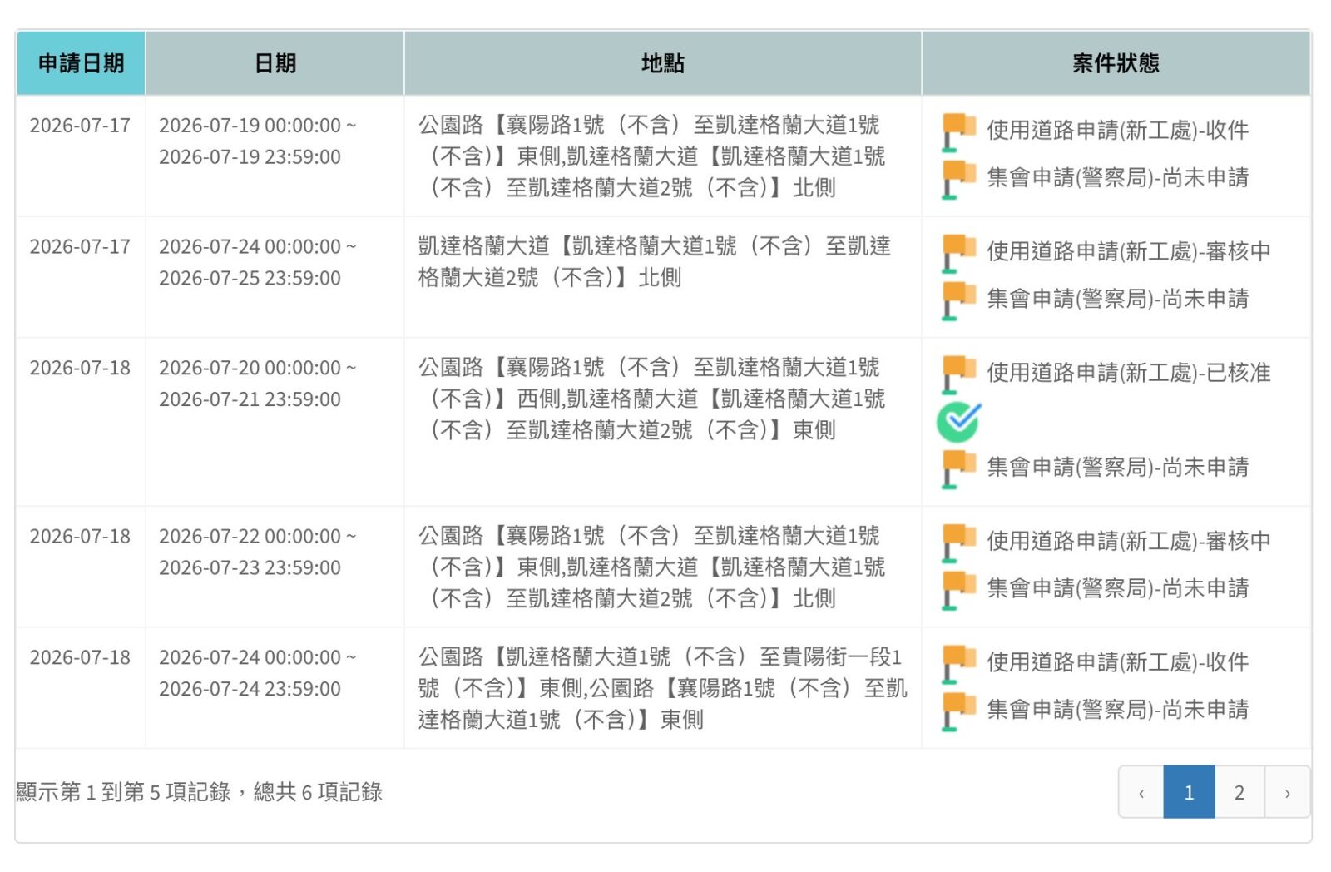
Task: Open 集會申請(警察局)-尚未申請 in 07-20 row
Action: click(x=1118, y=468)
